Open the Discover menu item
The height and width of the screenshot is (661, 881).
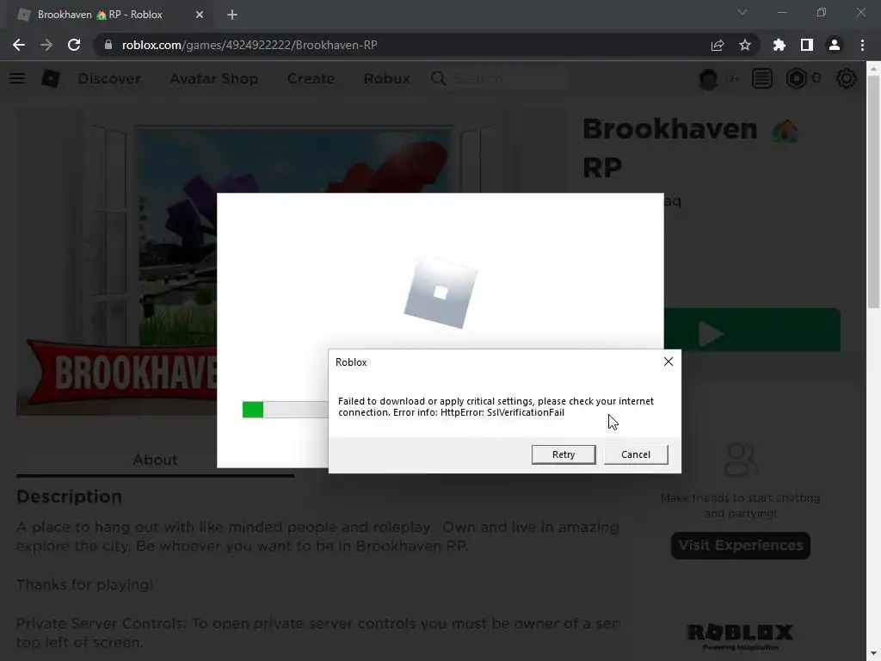tap(109, 78)
